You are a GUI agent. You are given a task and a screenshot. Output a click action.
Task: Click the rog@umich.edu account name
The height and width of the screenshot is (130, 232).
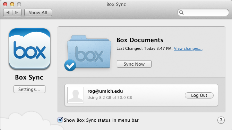click(x=105, y=91)
